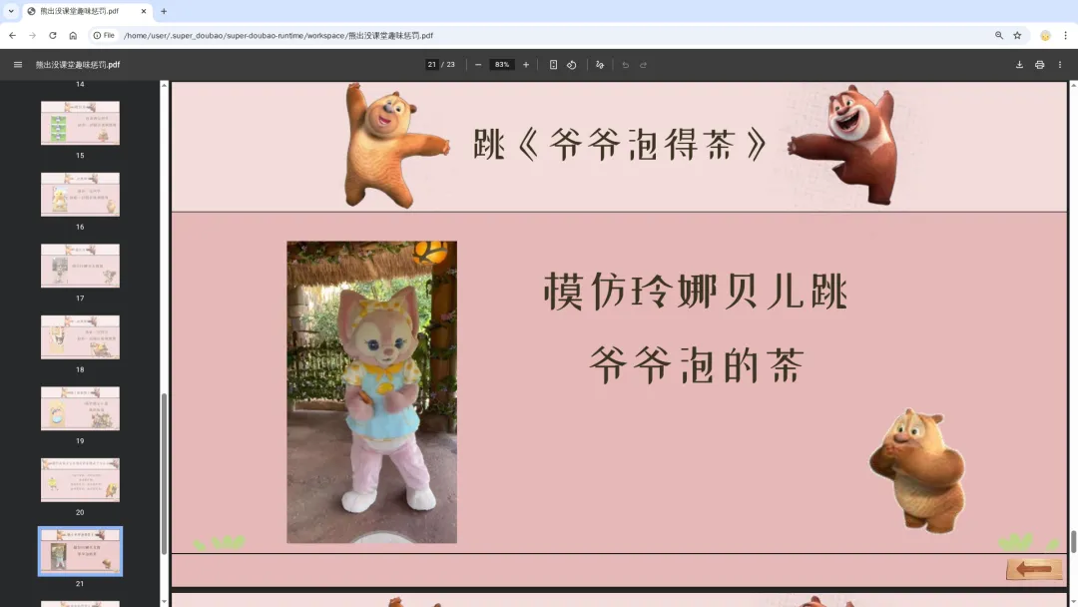
Task: Open page 19 thumbnail
Action: coord(80,408)
